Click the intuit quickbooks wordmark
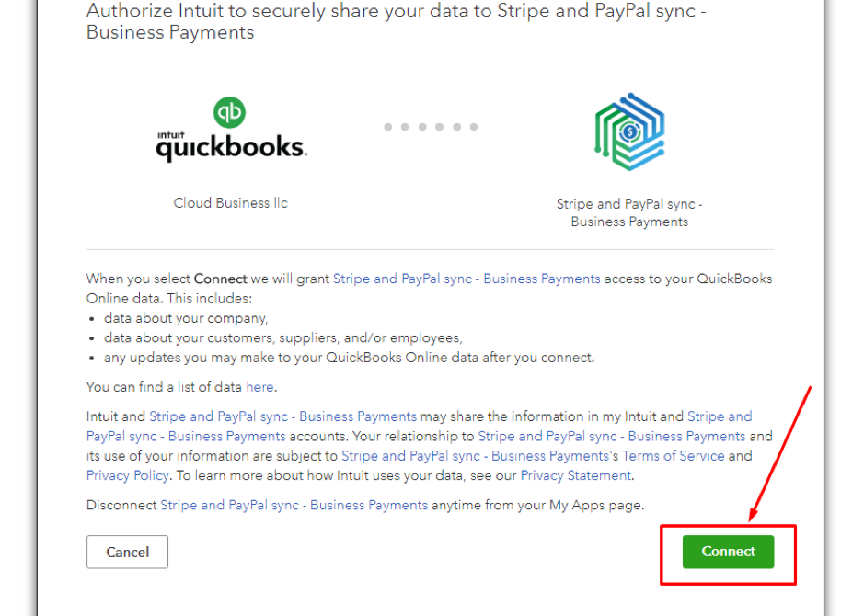 232,146
